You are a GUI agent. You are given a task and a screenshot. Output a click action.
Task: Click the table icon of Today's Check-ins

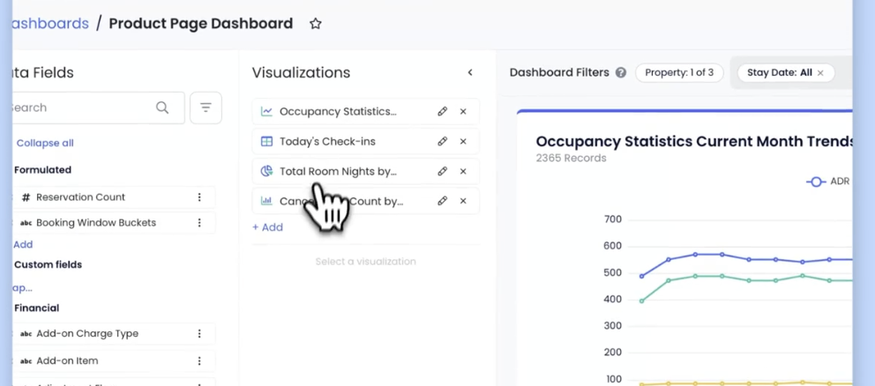266,142
